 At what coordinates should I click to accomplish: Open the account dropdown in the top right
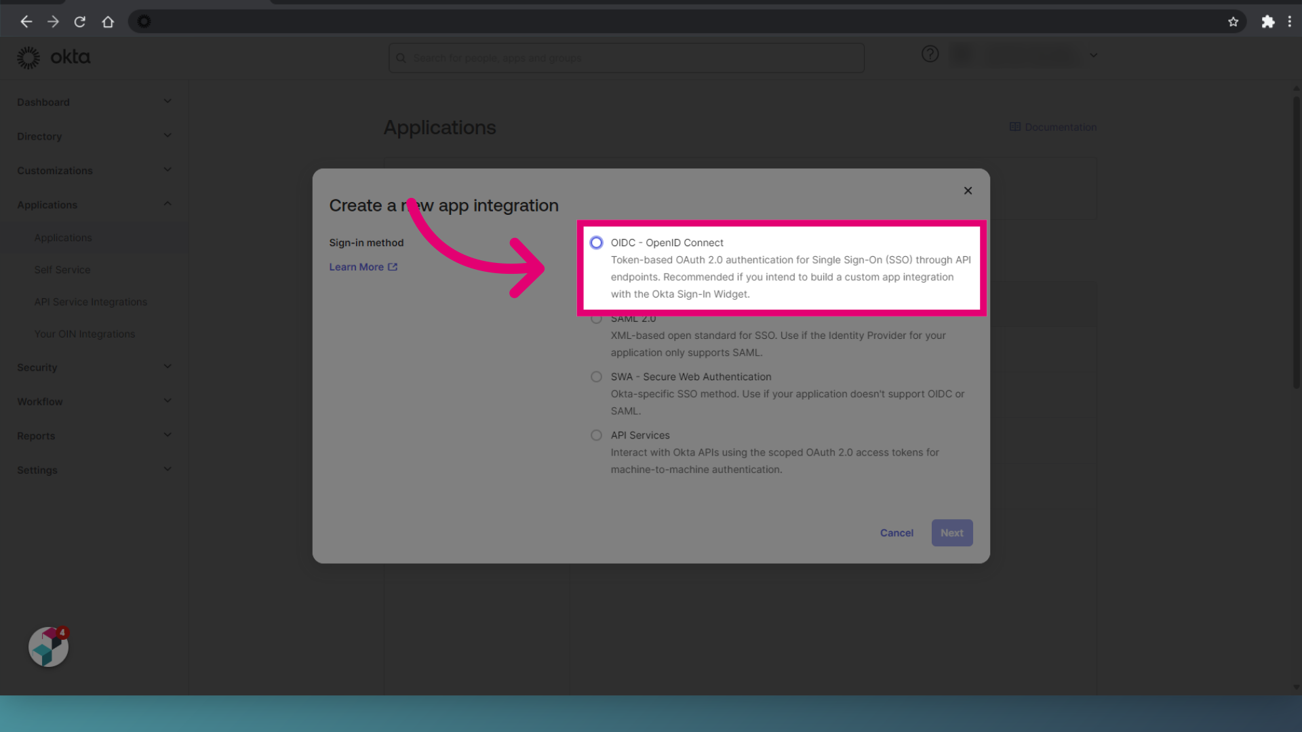(x=1092, y=55)
